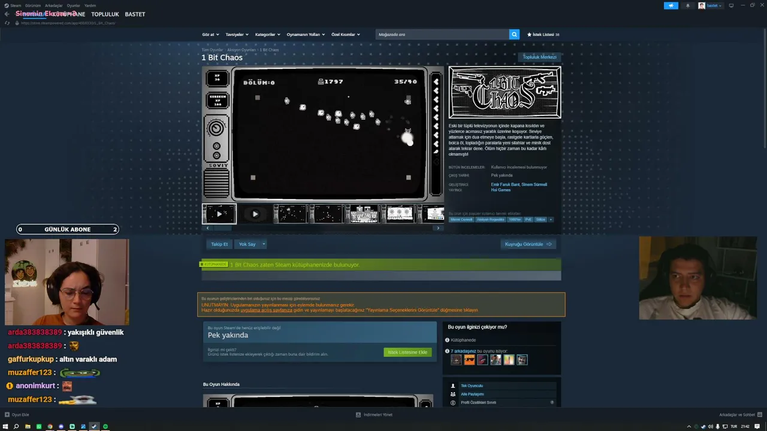Open developer link Emir Faruk Bant
The image size is (767, 431).
[x=505, y=184]
